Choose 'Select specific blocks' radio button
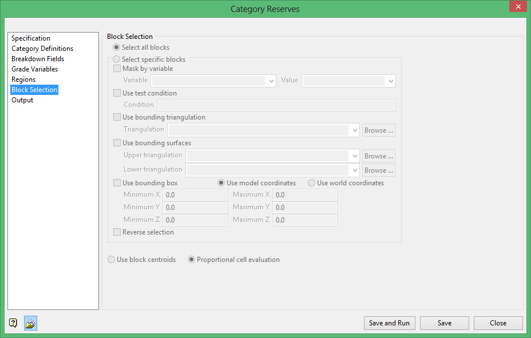Screen dimensions: 531x338 click(117, 59)
